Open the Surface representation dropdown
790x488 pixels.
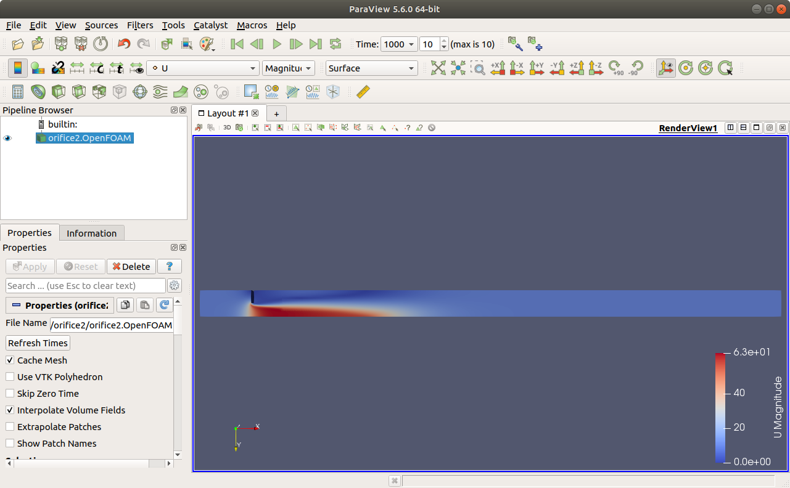coord(372,68)
